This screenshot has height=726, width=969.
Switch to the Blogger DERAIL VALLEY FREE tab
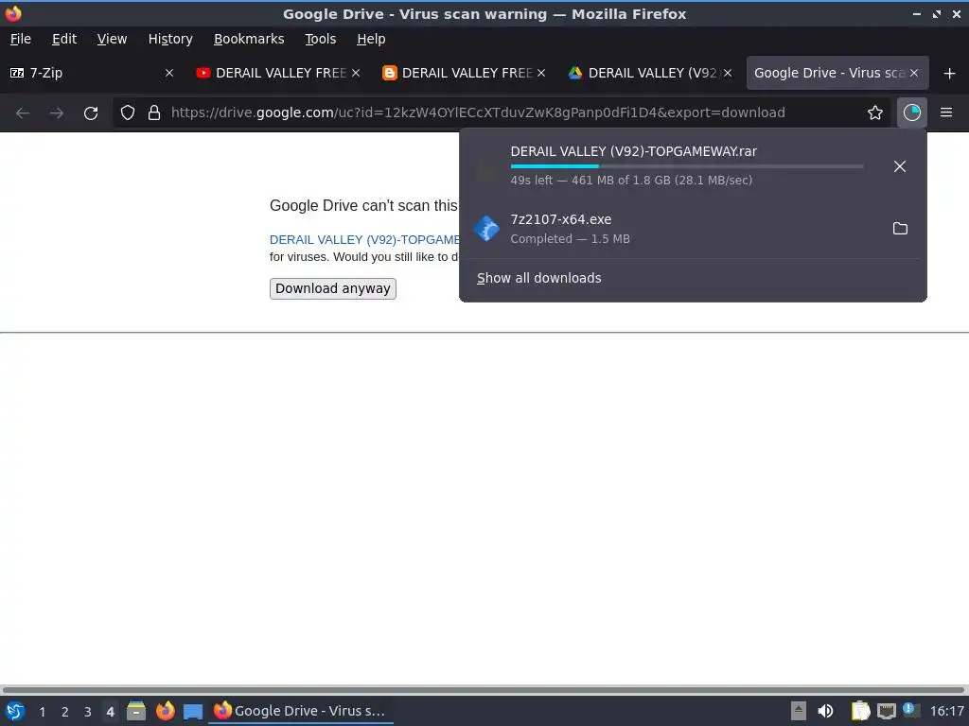click(x=464, y=73)
